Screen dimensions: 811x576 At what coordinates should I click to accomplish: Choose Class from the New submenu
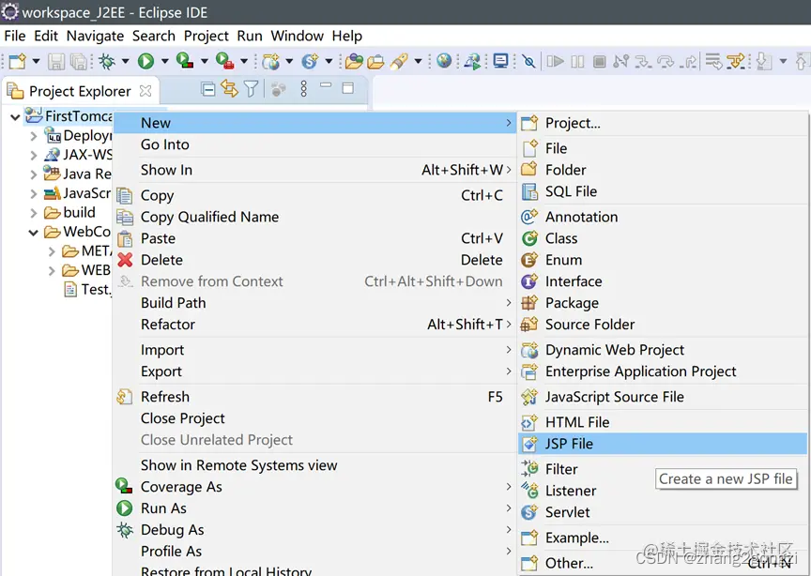[663, 238]
